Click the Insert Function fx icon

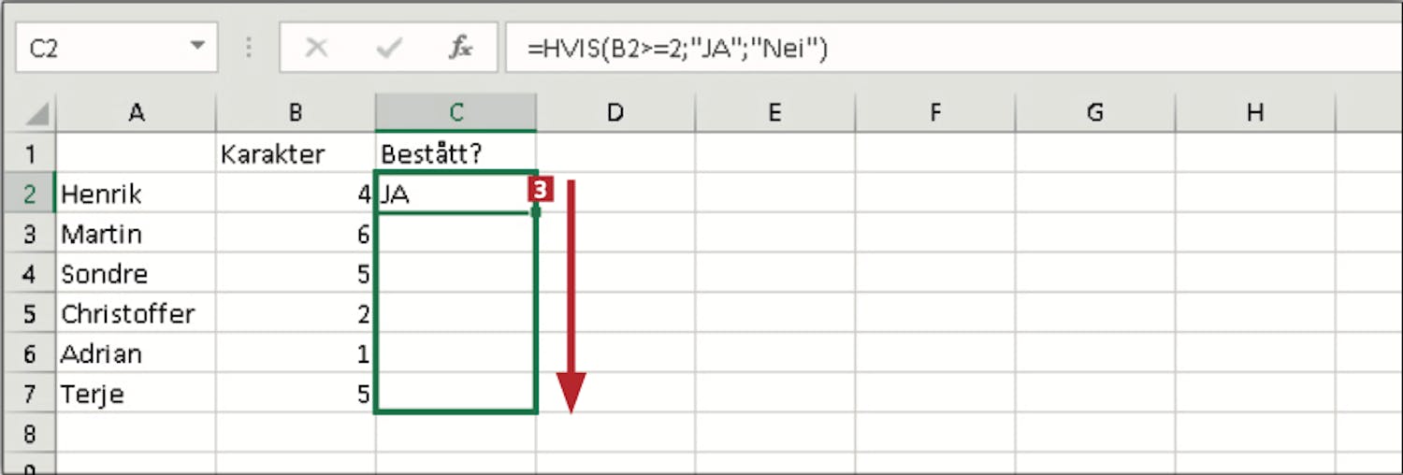tap(459, 49)
